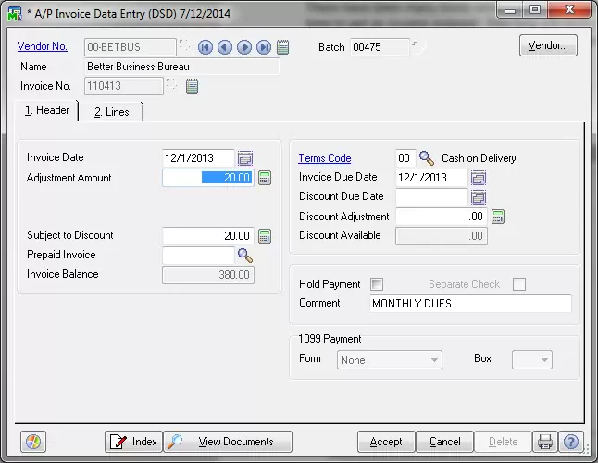This screenshot has height=463, width=598.
Task: Go to next vendor record
Action: coord(243,47)
